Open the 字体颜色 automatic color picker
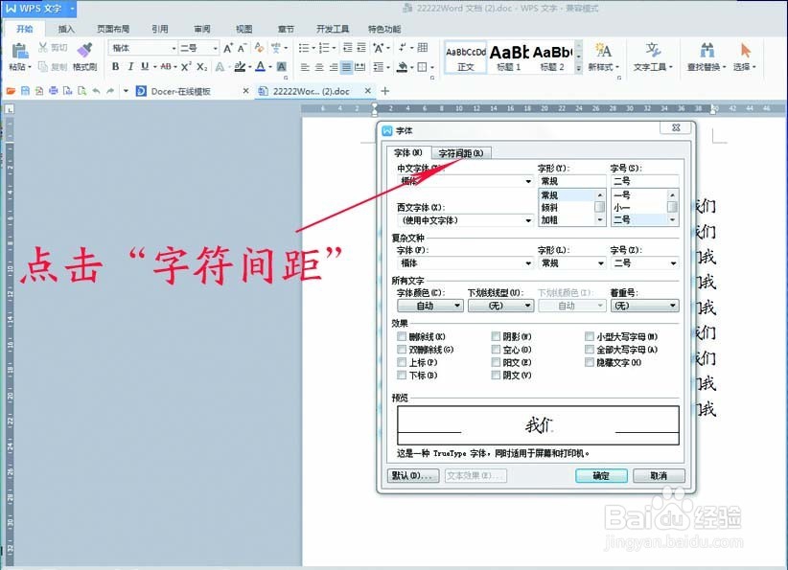 pos(429,305)
